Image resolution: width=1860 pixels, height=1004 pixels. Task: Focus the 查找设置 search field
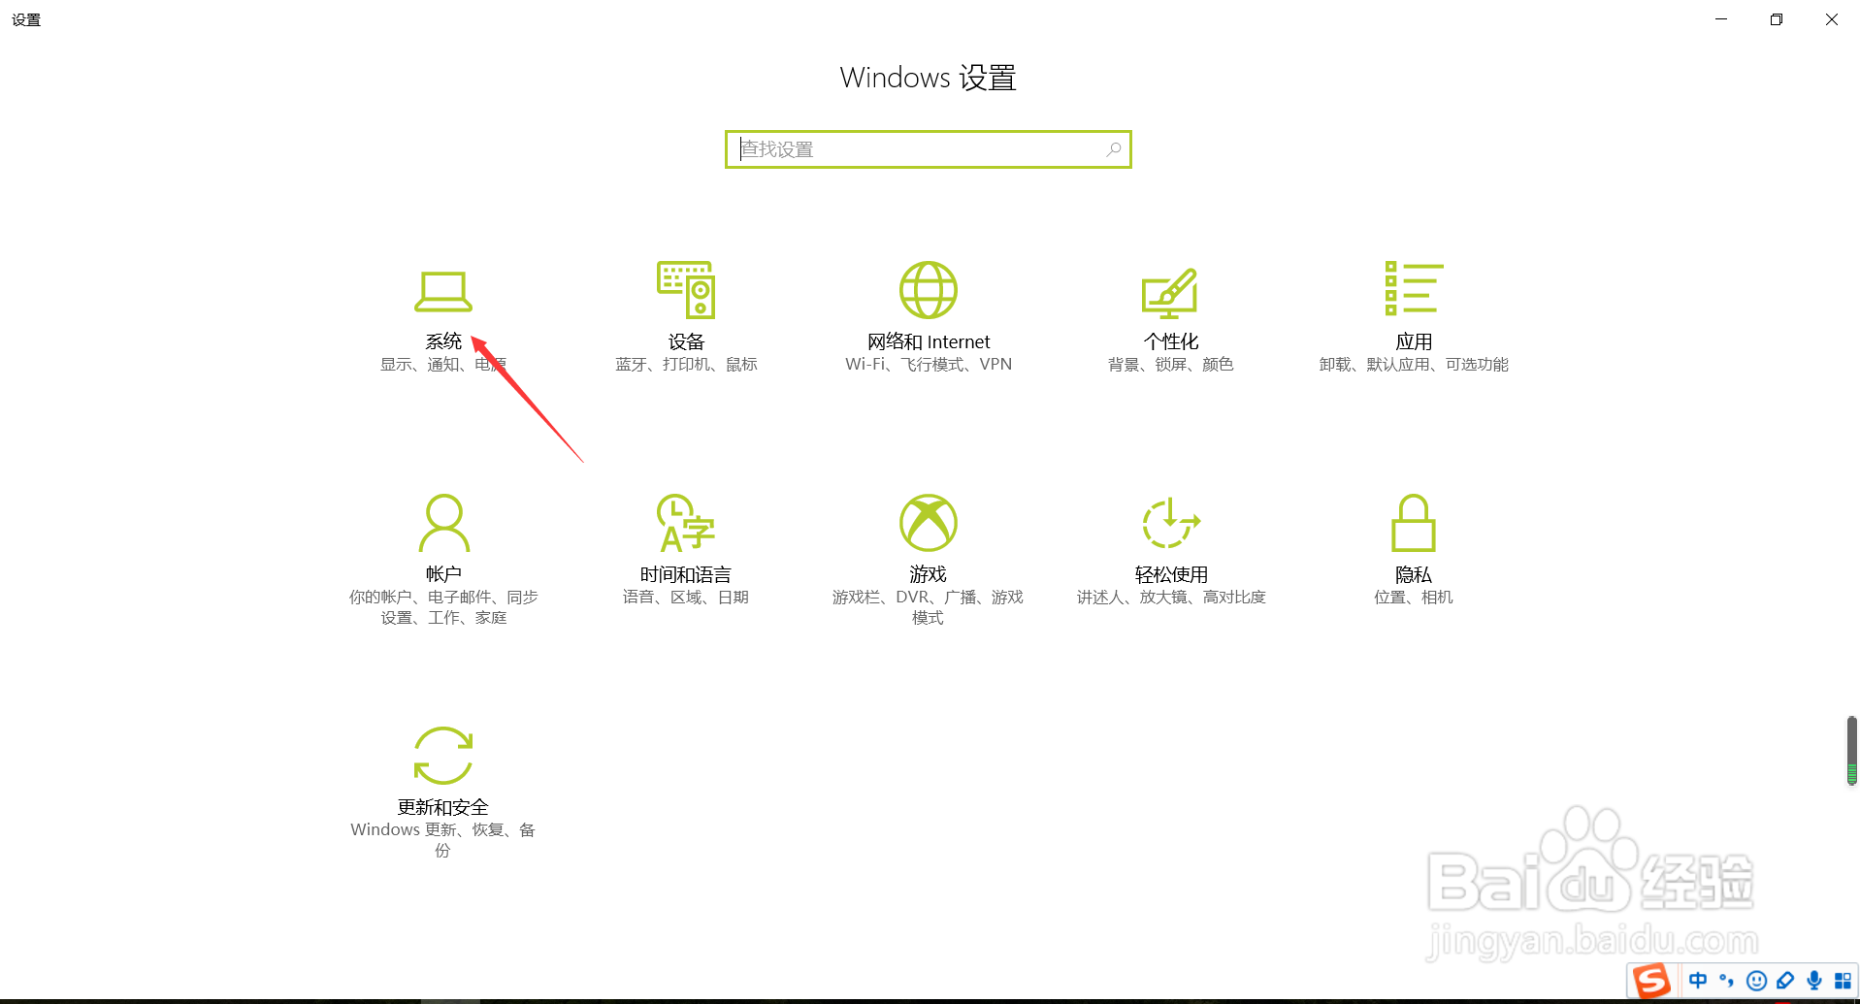point(929,149)
